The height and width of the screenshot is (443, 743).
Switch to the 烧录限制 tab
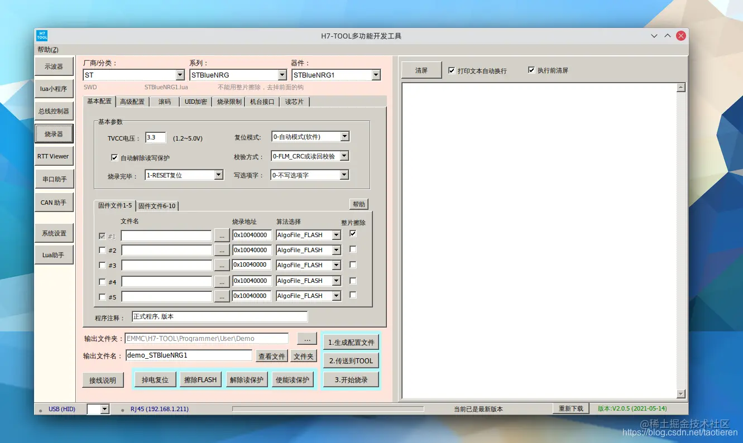[x=229, y=102]
